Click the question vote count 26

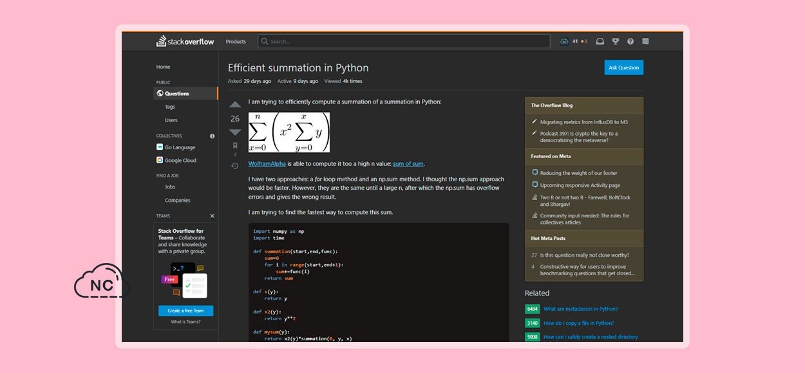(x=235, y=118)
